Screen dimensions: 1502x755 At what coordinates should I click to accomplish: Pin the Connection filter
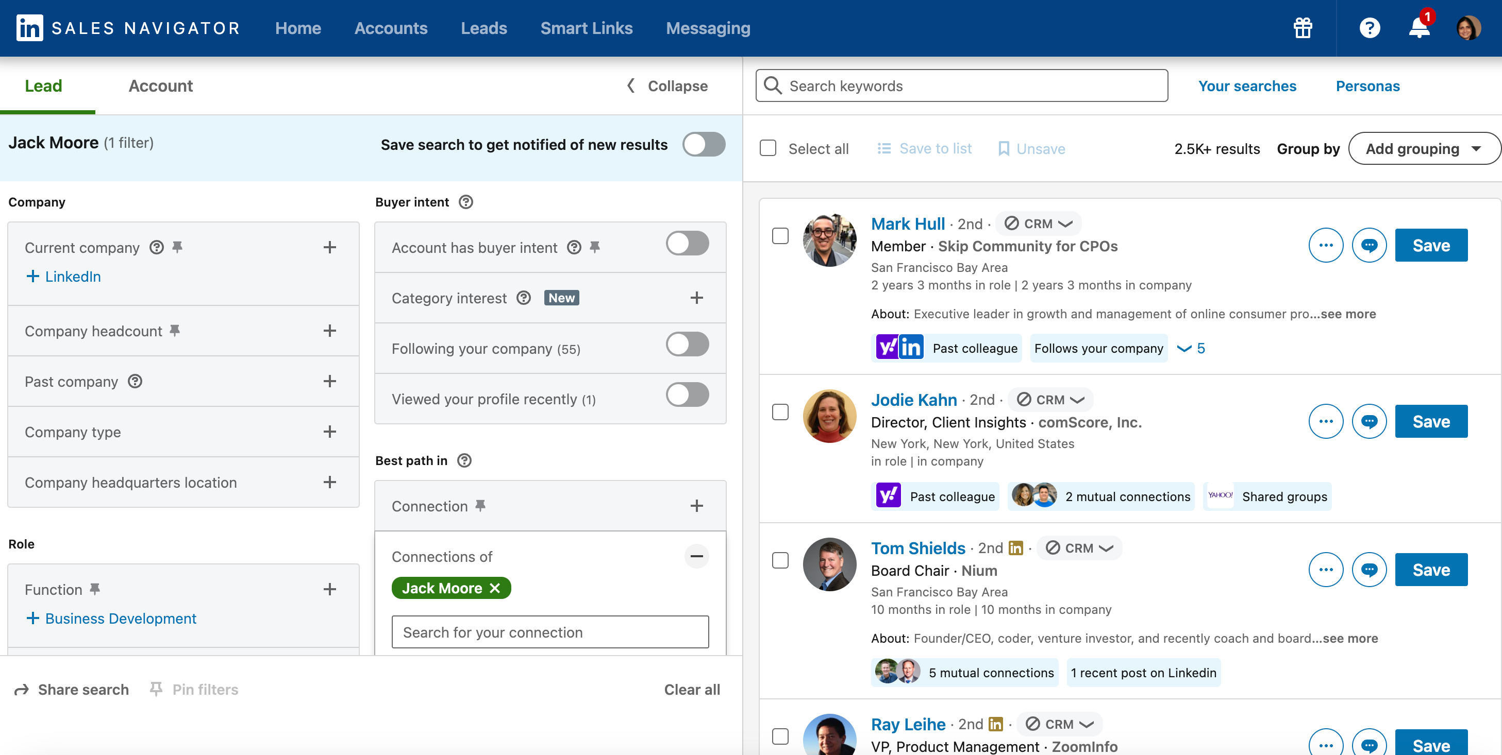(x=480, y=506)
